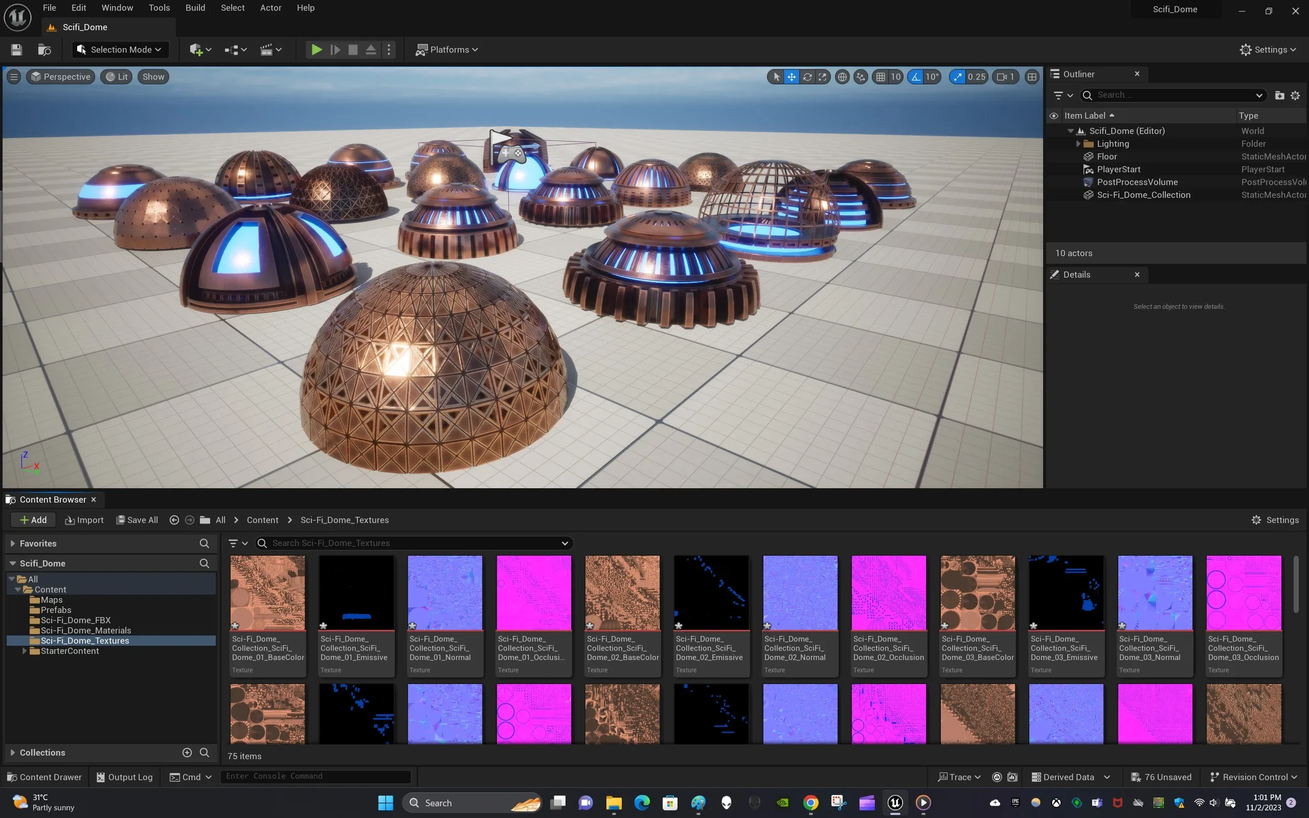Open the Window menu
The image size is (1309, 818).
click(x=117, y=8)
